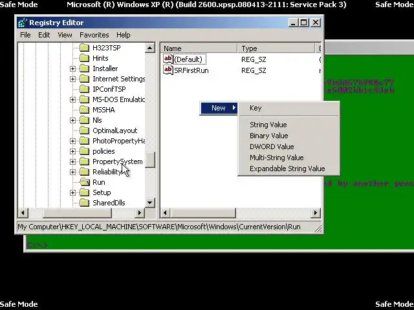Screen dimensions: 414x310
Task: Click the Hints folder icon
Action: 85,58
